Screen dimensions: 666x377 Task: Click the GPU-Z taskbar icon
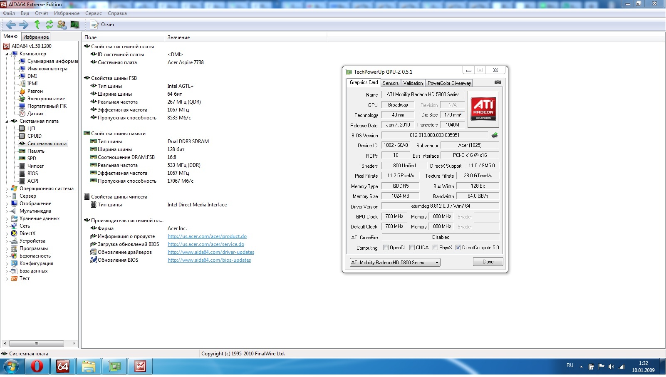click(x=114, y=367)
